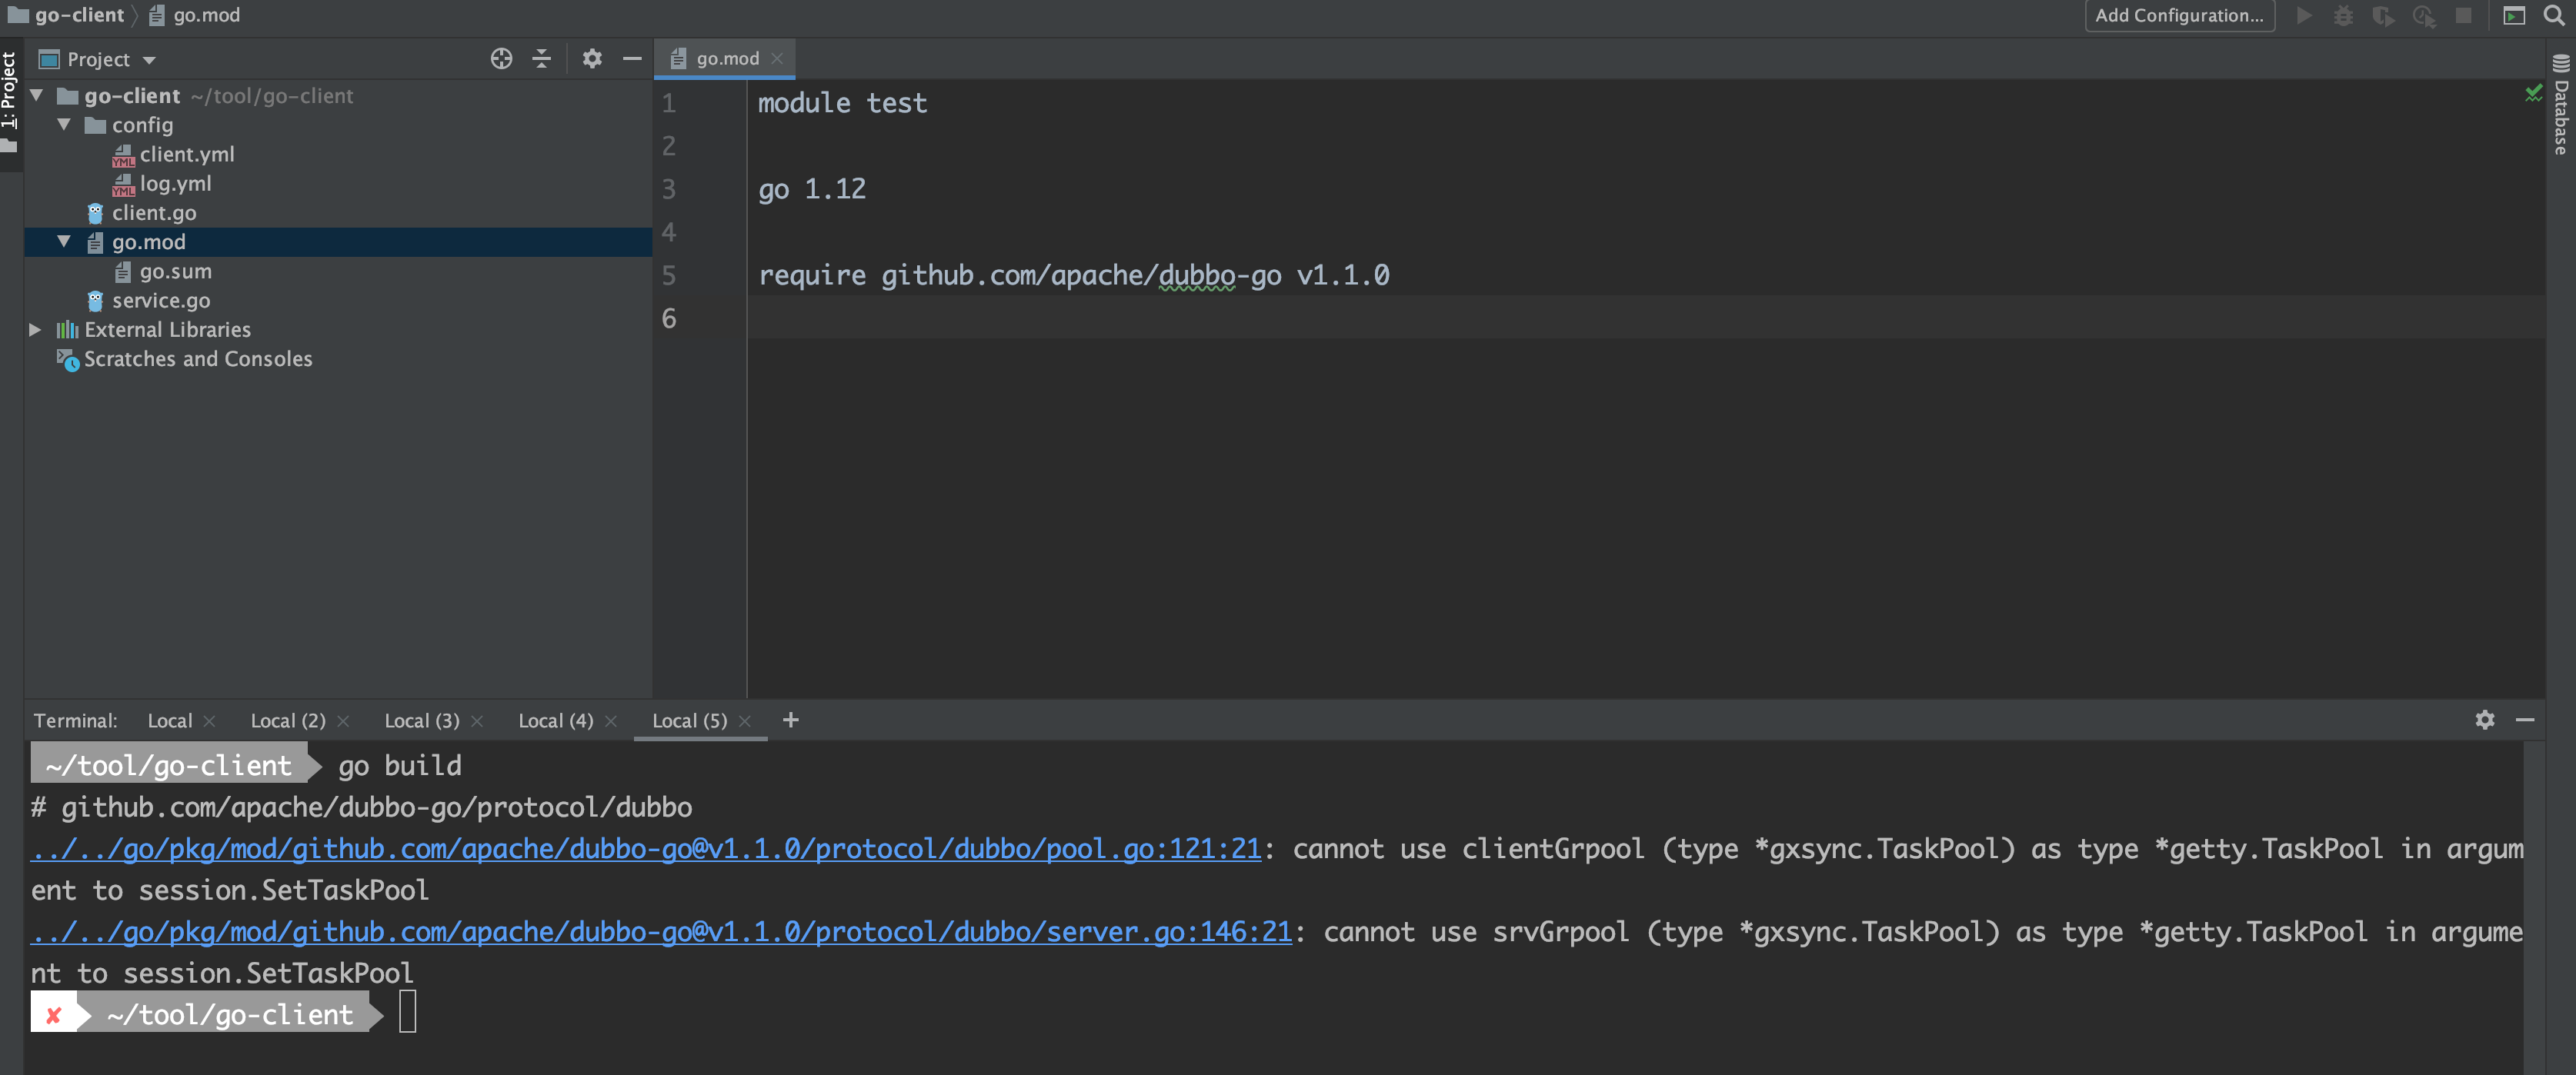Collapse the config folder in the tree
Image resolution: width=2576 pixels, height=1075 pixels.
tap(65, 125)
